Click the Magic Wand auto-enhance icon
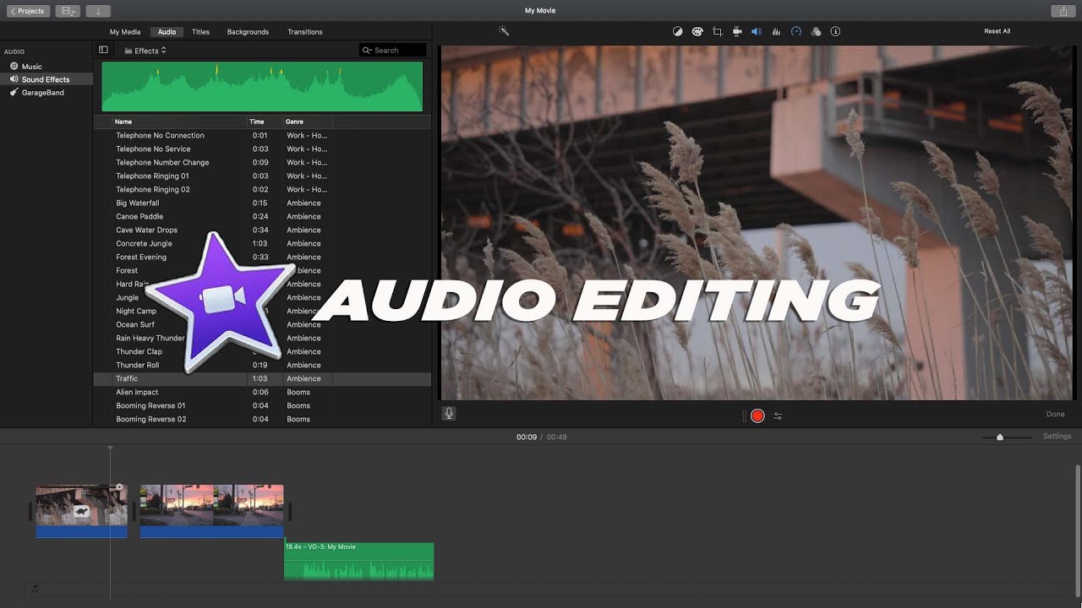Screen dimensions: 1082x608 click(504, 31)
